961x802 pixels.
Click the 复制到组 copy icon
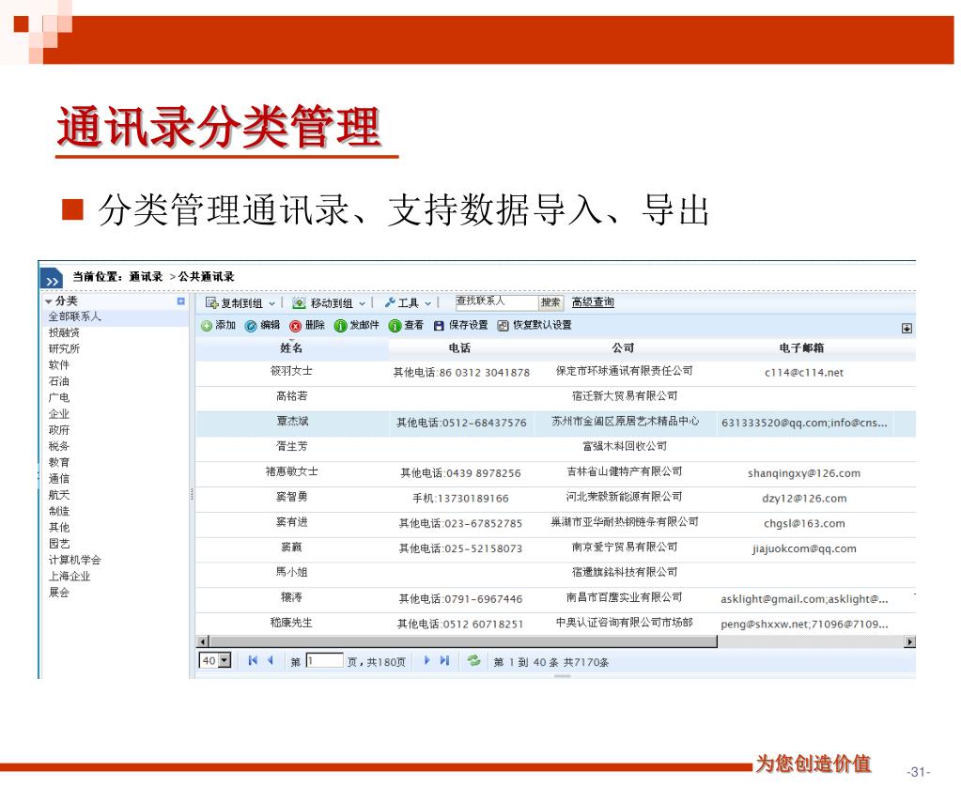pos(212,302)
